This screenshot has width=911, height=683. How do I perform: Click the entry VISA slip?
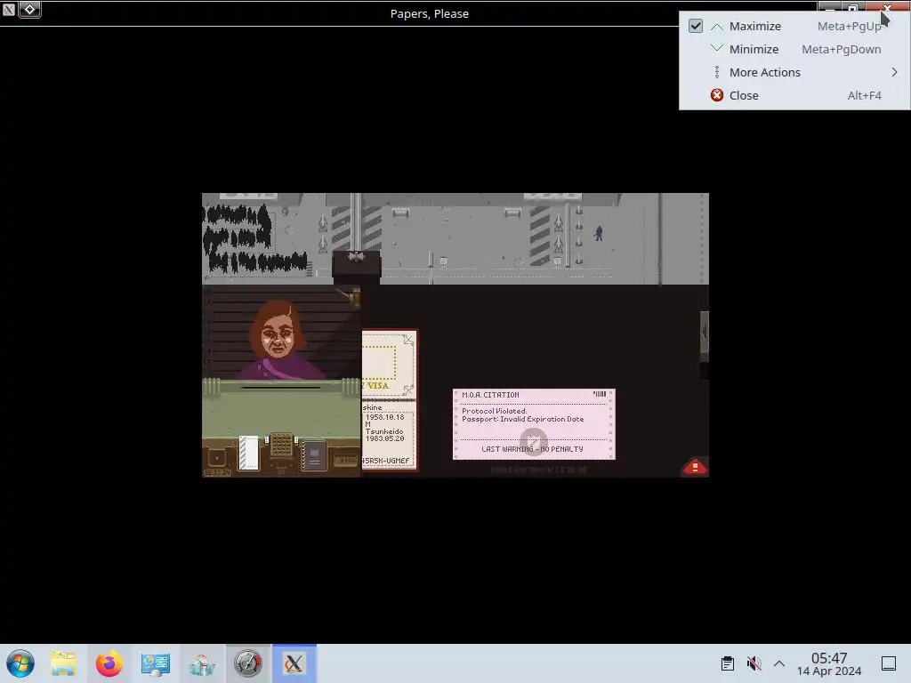pos(389,364)
